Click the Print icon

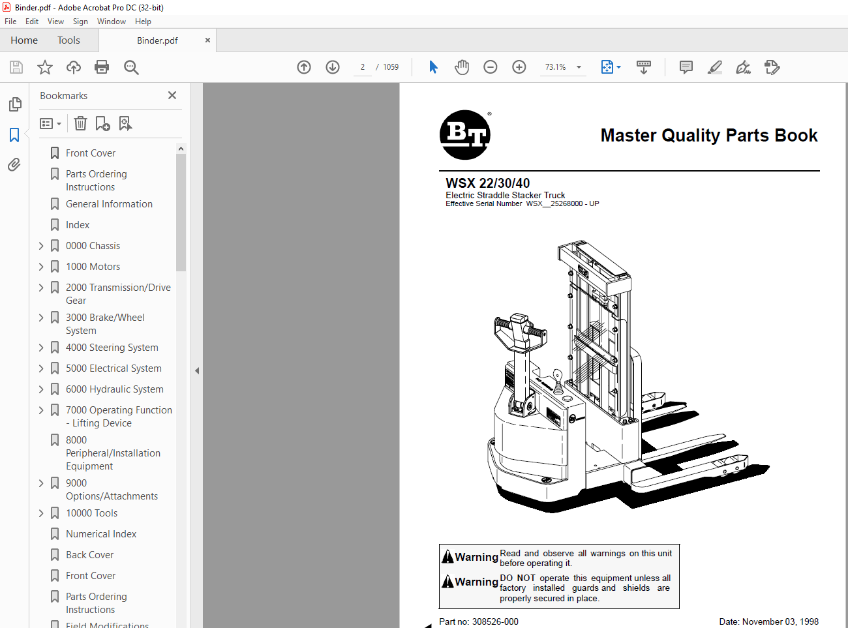(102, 67)
